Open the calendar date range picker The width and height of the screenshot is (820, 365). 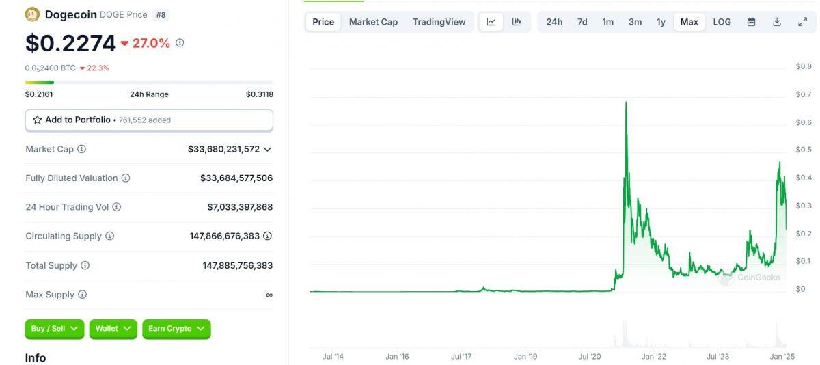752,22
